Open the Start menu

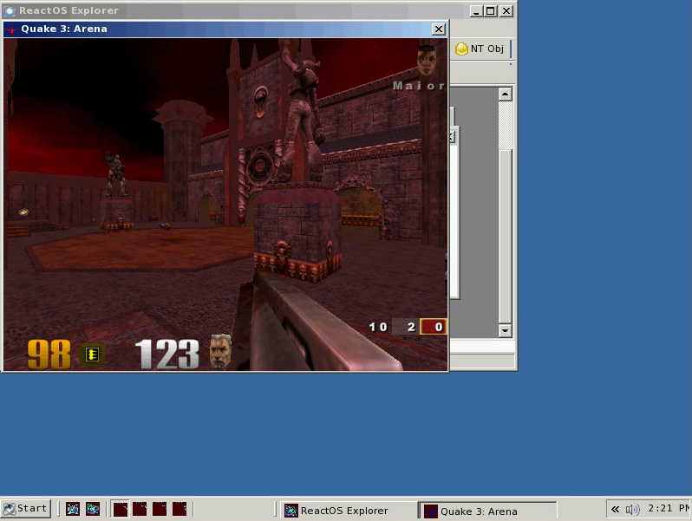[x=26, y=509]
